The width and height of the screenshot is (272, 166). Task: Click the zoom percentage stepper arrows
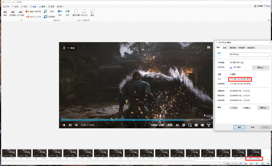[230, 163]
